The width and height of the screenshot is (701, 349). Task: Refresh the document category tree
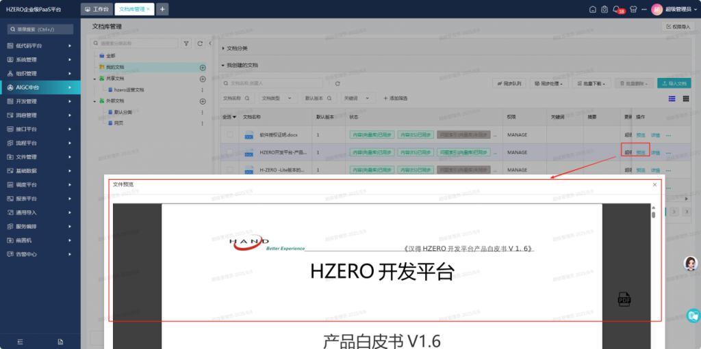point(200,43)
